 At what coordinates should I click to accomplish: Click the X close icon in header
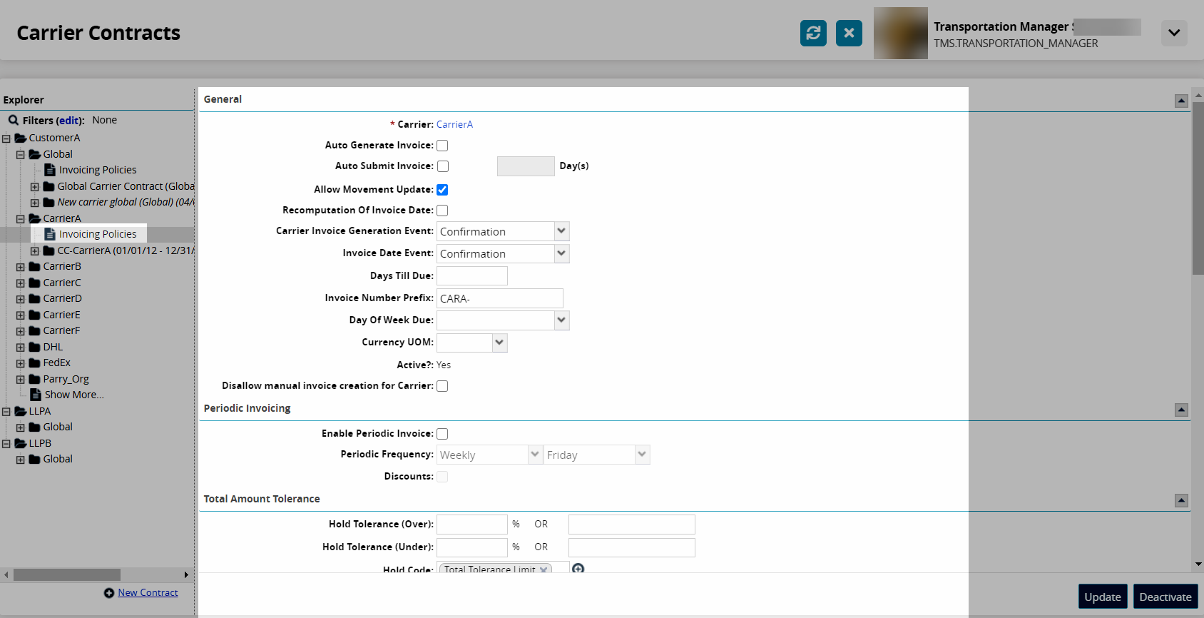coord(849,33)
